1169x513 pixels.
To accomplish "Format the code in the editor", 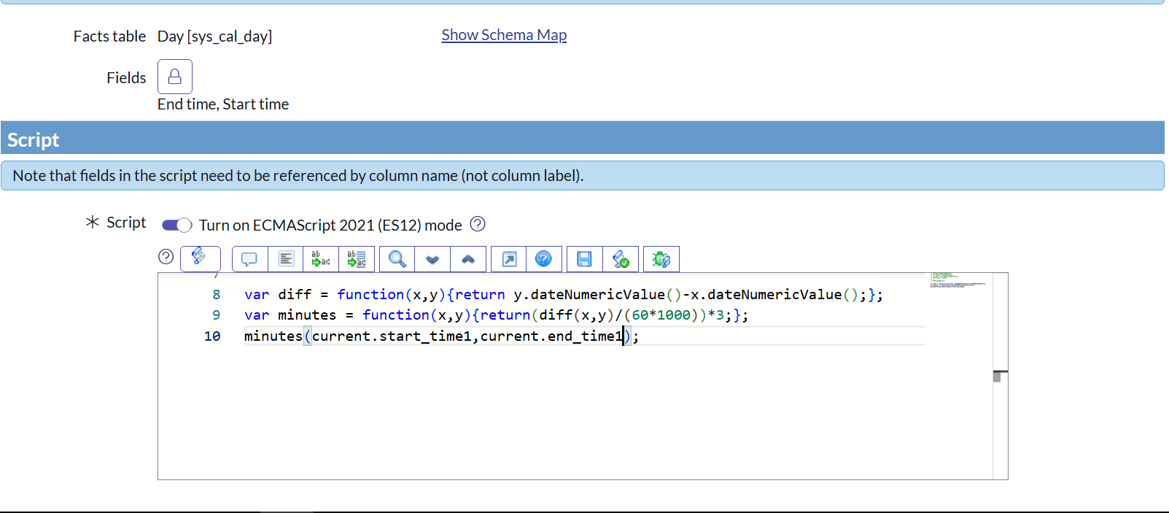I will coord(286,259).
